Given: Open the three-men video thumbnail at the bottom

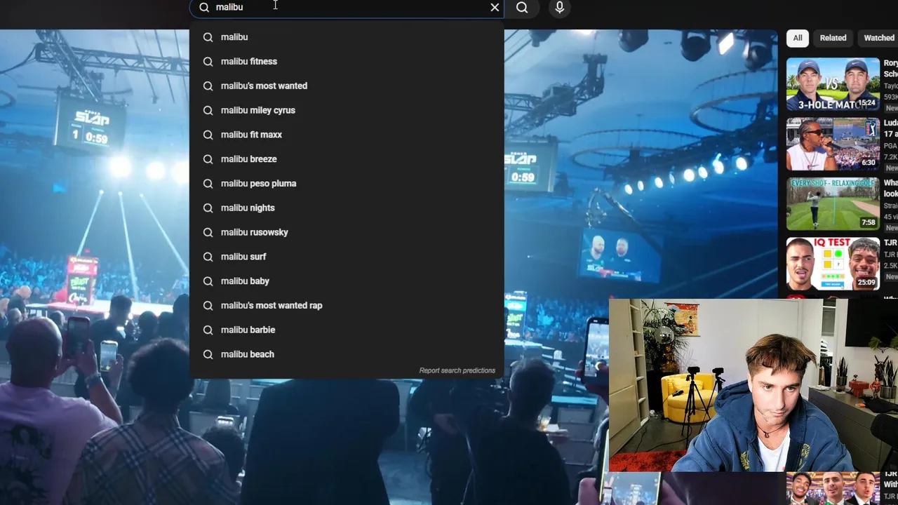Looking at the screenshot, I should (x=833, y=489).
